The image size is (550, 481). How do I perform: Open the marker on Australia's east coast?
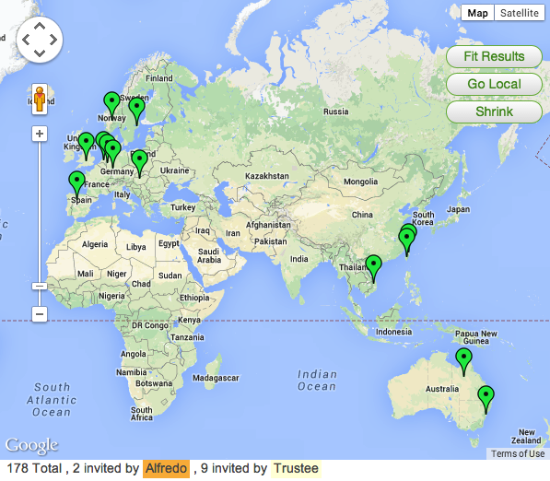pyautogui.click(x=486, y=397)
